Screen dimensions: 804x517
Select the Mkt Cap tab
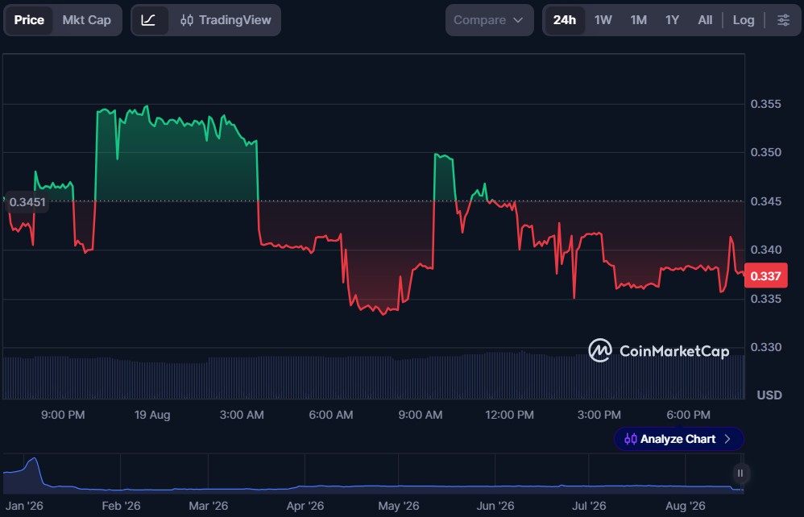click(87, 20)
